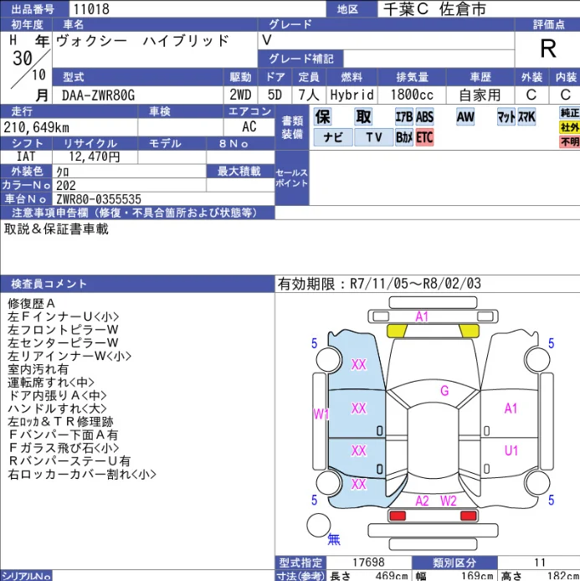580x581 pixels.
Task: Click the ナビ navigation equipment badge
Action: click(x=333, y=137)
